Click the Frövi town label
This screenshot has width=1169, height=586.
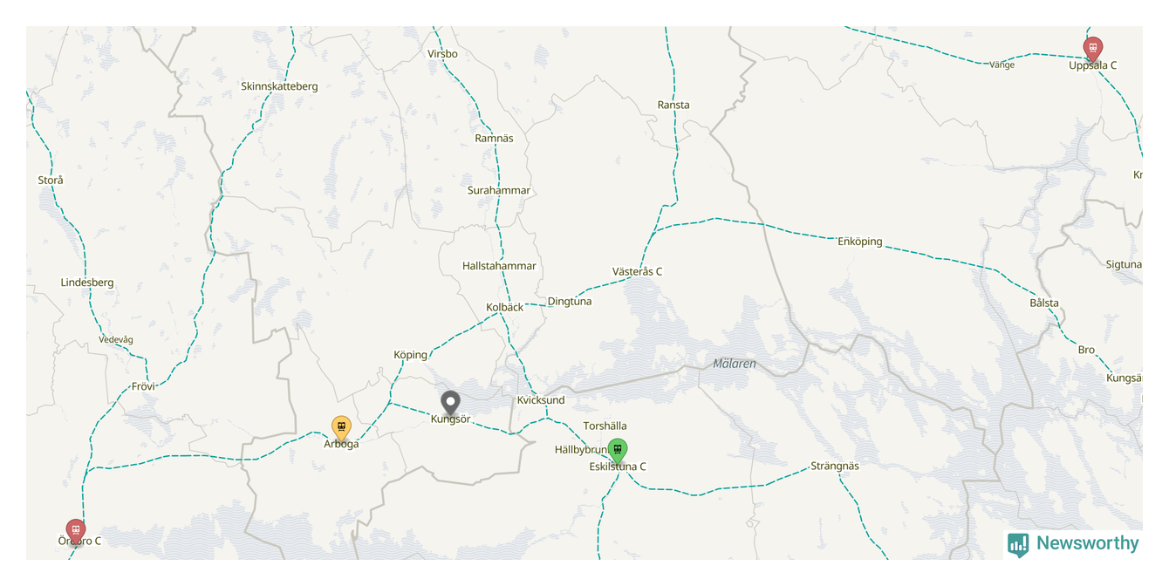pyautogui.click(x=143, y=386)
